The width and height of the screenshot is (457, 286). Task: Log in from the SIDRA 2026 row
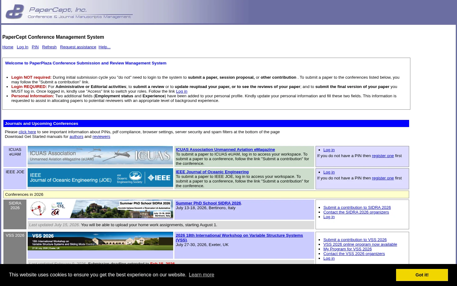click(329, 217)
